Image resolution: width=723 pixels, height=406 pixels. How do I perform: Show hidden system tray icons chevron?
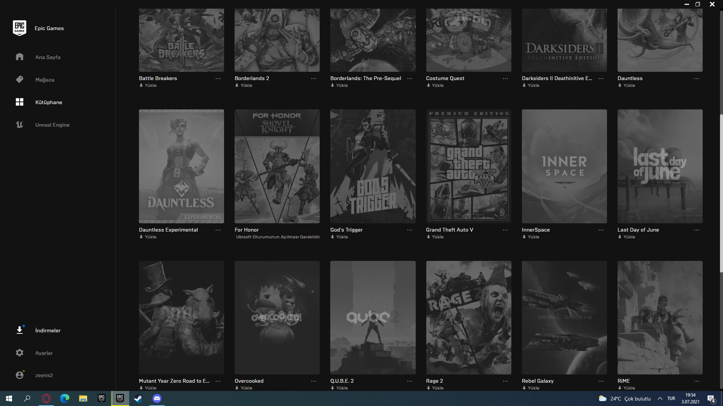coord(660,398)
